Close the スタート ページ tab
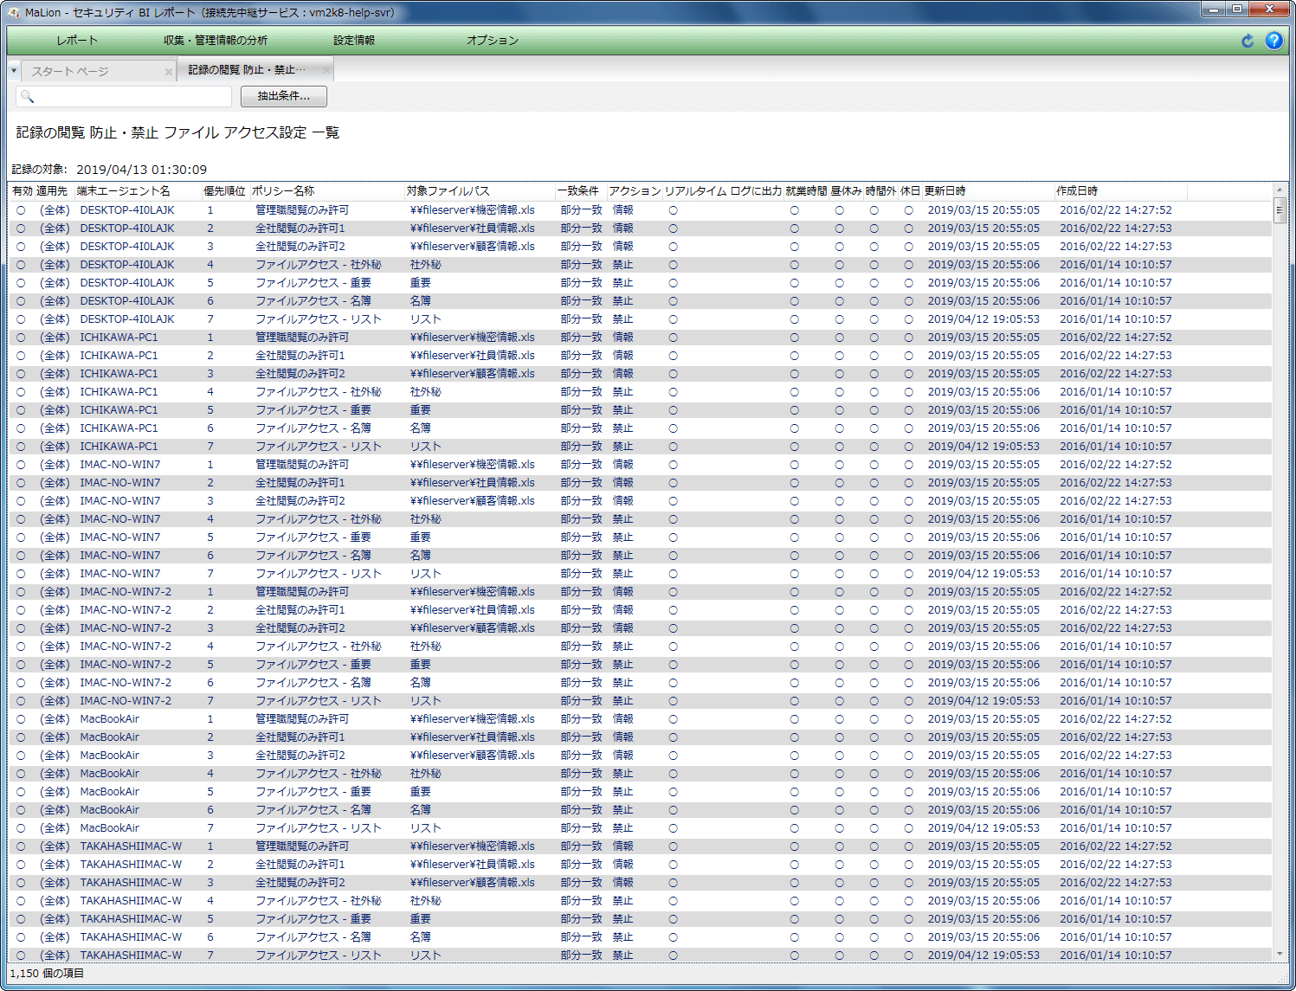1296x991 pixels. (169, 72)
